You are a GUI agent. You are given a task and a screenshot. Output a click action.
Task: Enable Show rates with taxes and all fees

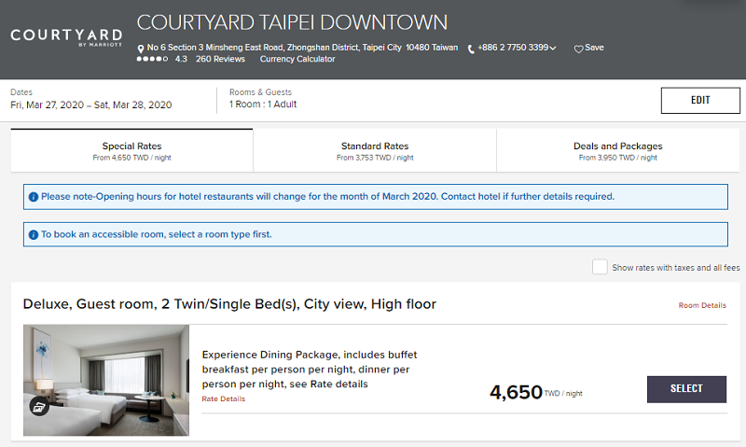600,267
